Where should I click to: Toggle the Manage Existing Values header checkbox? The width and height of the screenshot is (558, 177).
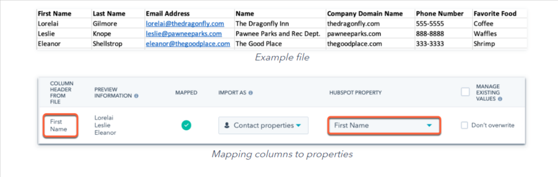point(465,92)
